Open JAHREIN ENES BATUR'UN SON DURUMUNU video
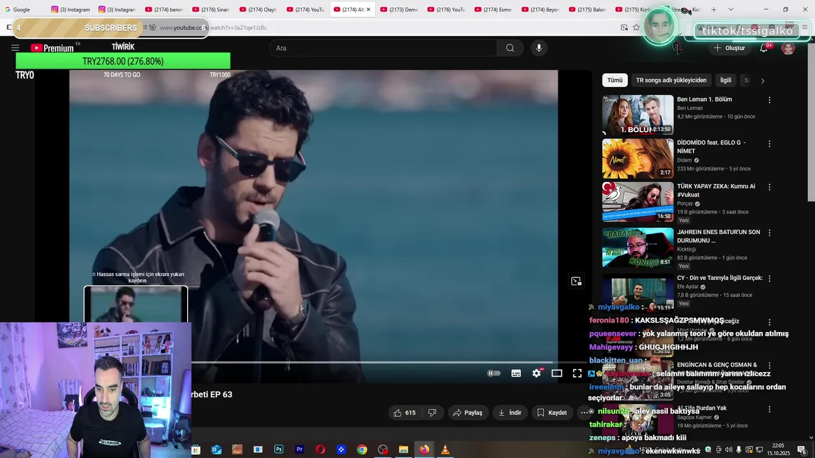The image size is (815, 458). click(718, 236)
